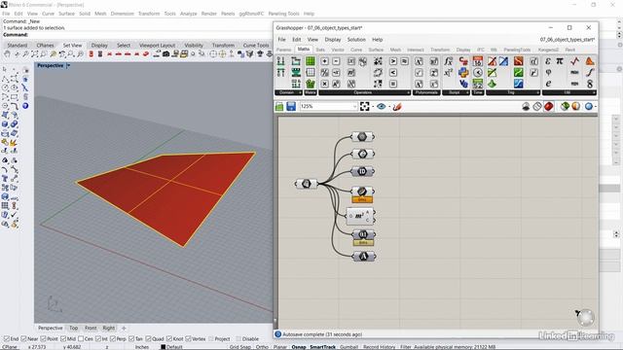Viewport: 623px width, 350px height.
Task: Select the green matrix grid component icon
Action: [x=311, y=61]
